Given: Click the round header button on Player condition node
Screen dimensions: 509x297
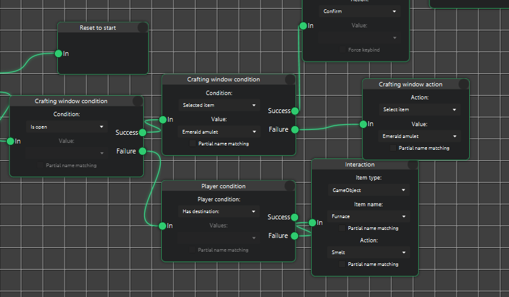Looking at the screenshot, I should pos(289,186).
